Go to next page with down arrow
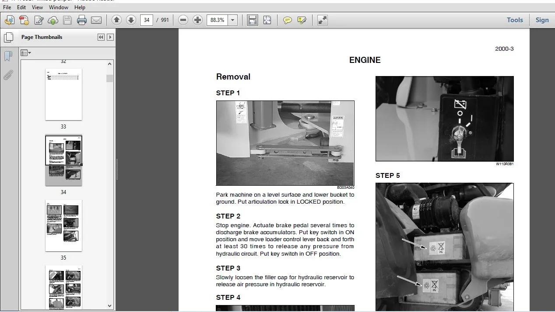Screen dimensions: 555x312 pos(131,20)
